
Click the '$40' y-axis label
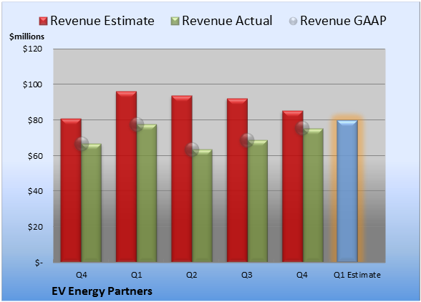(35, 191)
